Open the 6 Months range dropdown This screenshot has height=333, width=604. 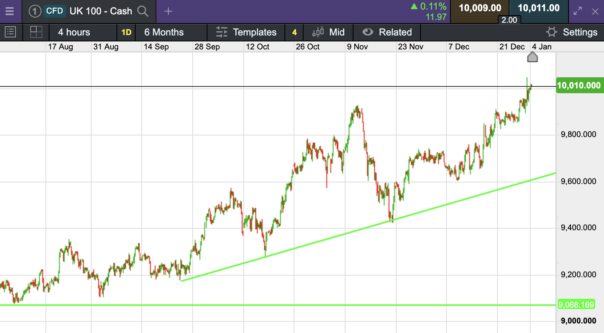pos(164,32)
